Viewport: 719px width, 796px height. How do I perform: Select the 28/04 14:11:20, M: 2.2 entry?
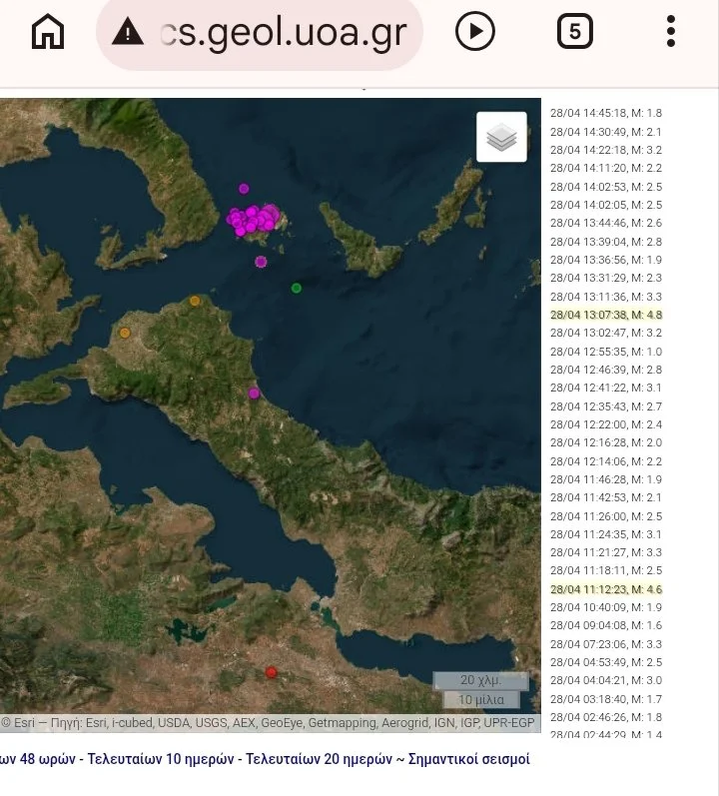(x=606, y=168)
